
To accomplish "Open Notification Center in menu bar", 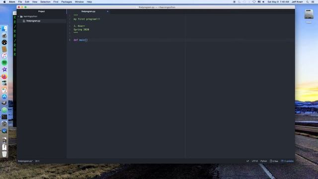I will 313,2.
